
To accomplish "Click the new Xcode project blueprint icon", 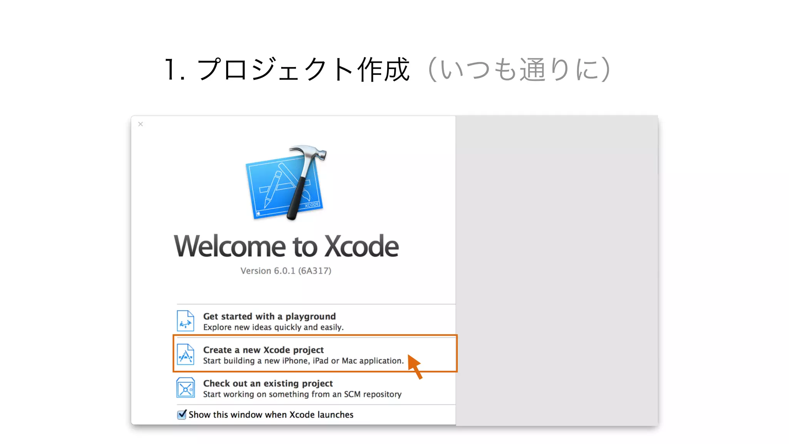I will point(185,354).
